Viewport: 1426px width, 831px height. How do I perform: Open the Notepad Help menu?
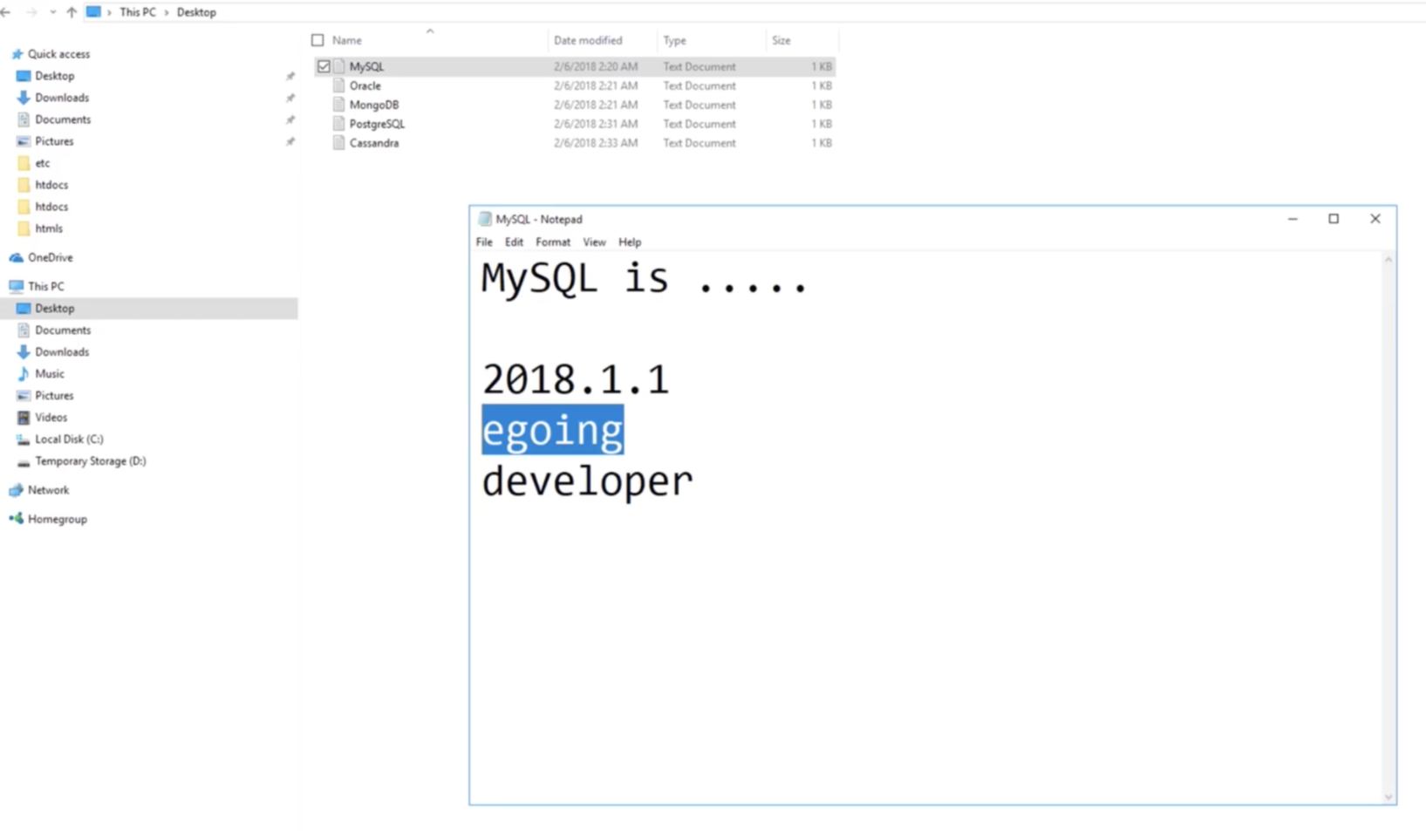click(630, 242)
